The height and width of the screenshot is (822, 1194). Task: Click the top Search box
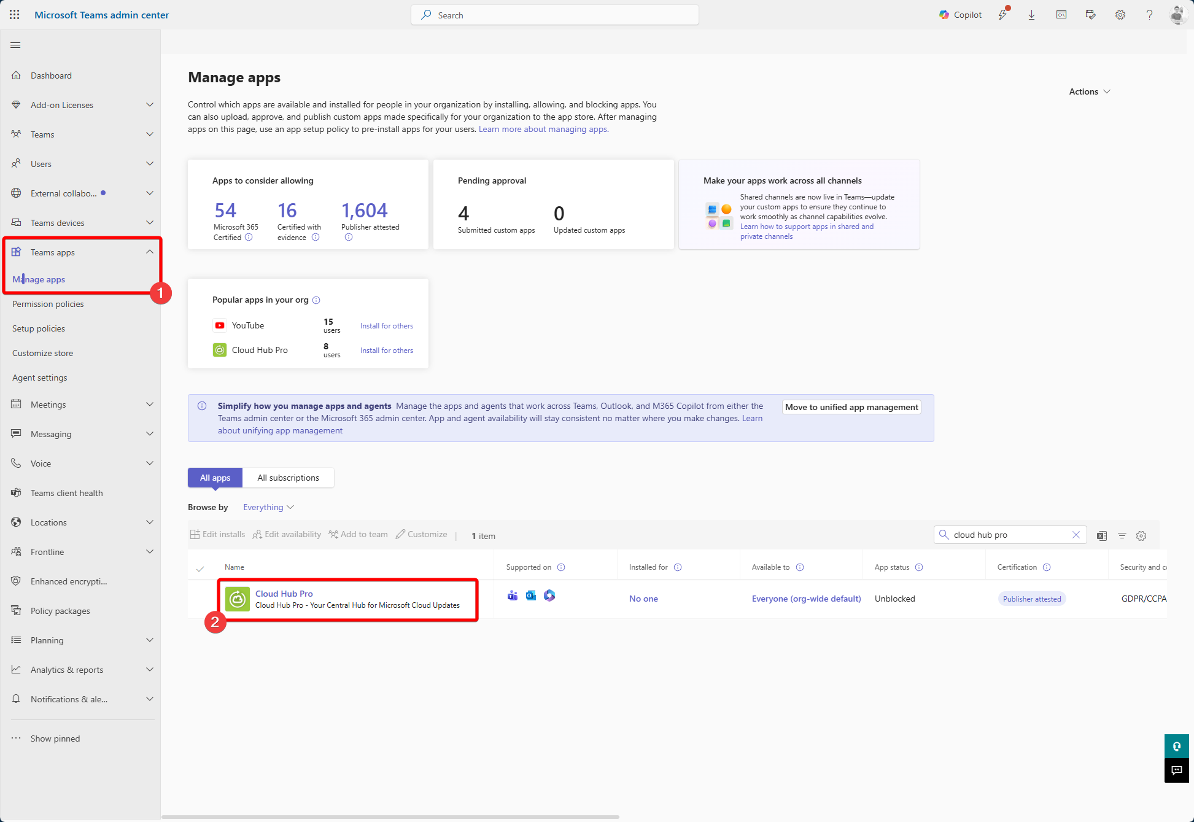coord(555,15)
